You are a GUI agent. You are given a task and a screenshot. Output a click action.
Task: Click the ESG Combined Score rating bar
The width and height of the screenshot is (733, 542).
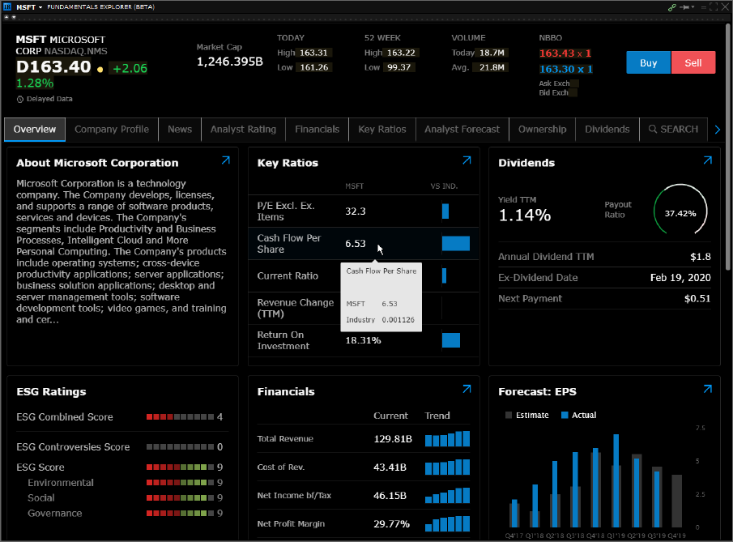click(x=180, y=417)
